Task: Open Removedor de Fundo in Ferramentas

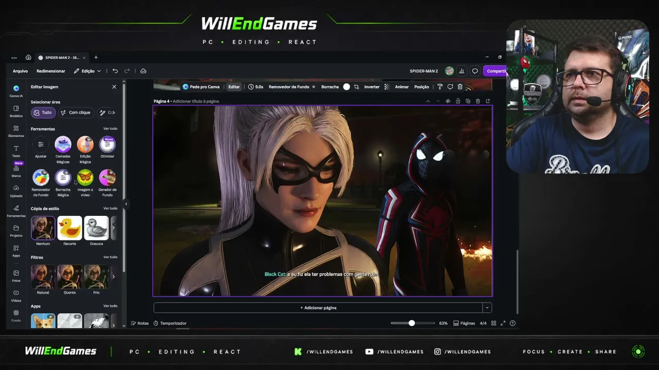Action: coord(41,183)
